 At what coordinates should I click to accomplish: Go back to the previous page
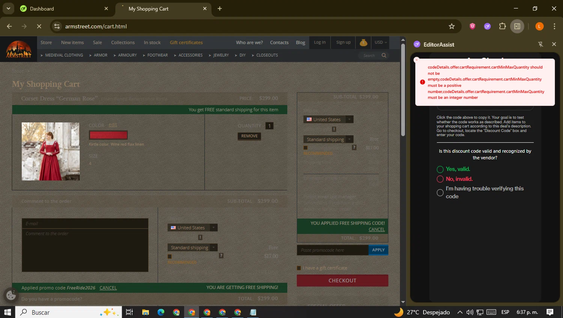coord(9,26)
